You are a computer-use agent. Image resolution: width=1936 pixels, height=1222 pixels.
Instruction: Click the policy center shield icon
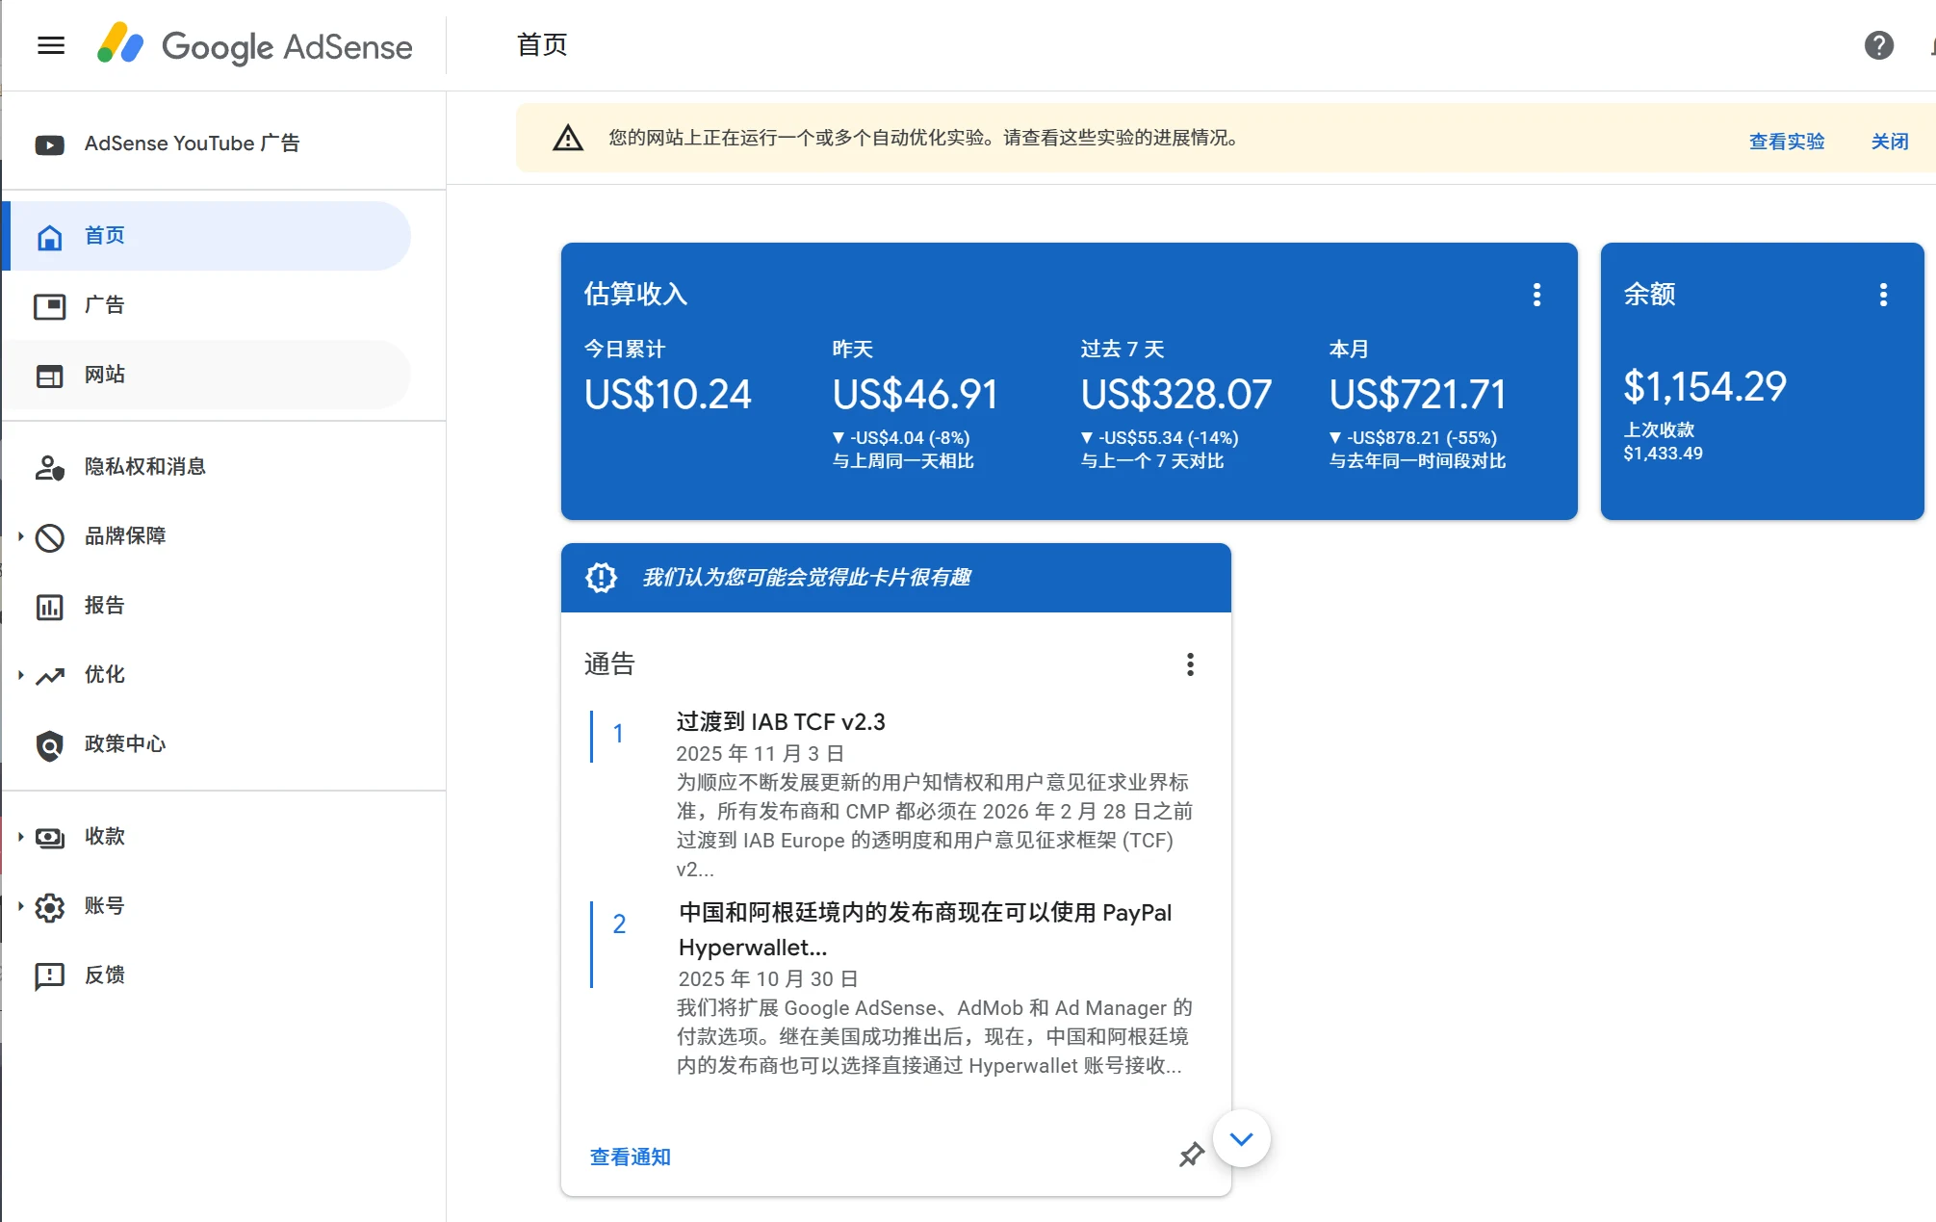(50, 745)
